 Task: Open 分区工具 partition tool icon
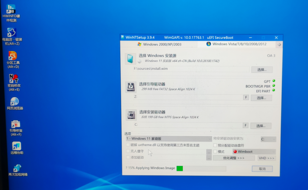click(x=13, y=56)
